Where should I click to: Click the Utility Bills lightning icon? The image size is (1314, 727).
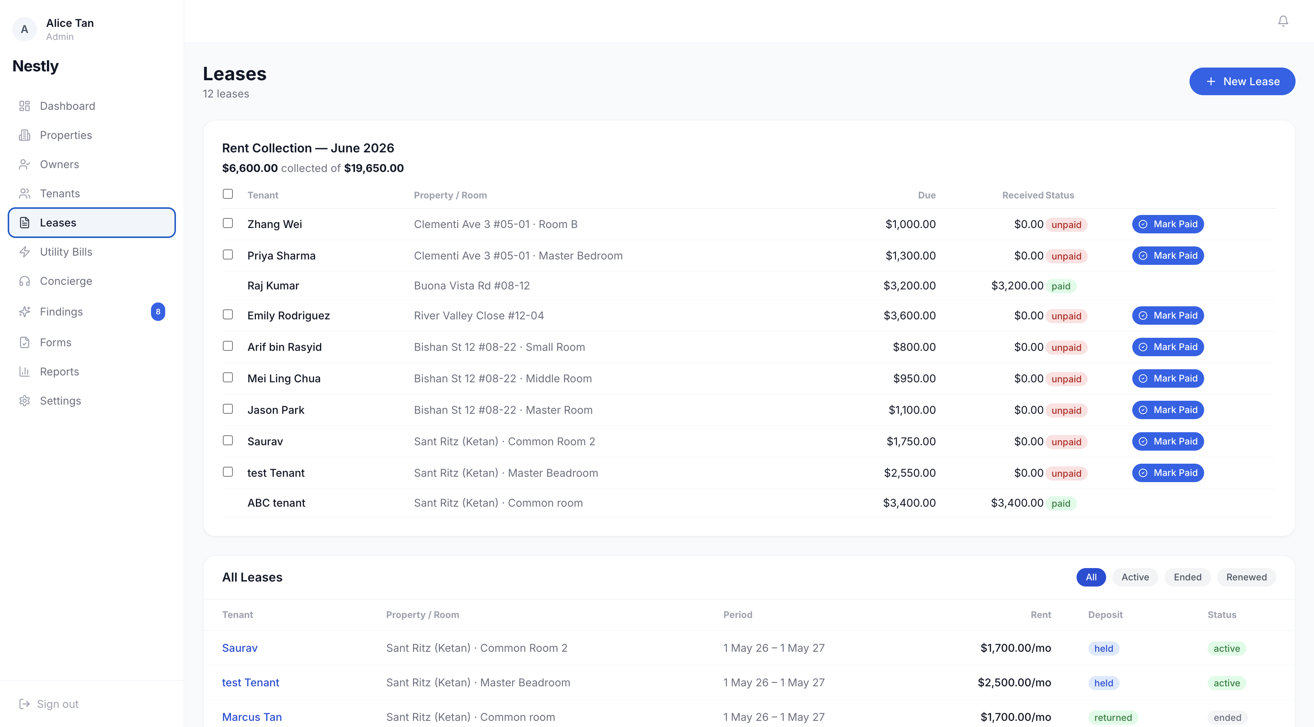pyautogui.click(x=25, y=252)
